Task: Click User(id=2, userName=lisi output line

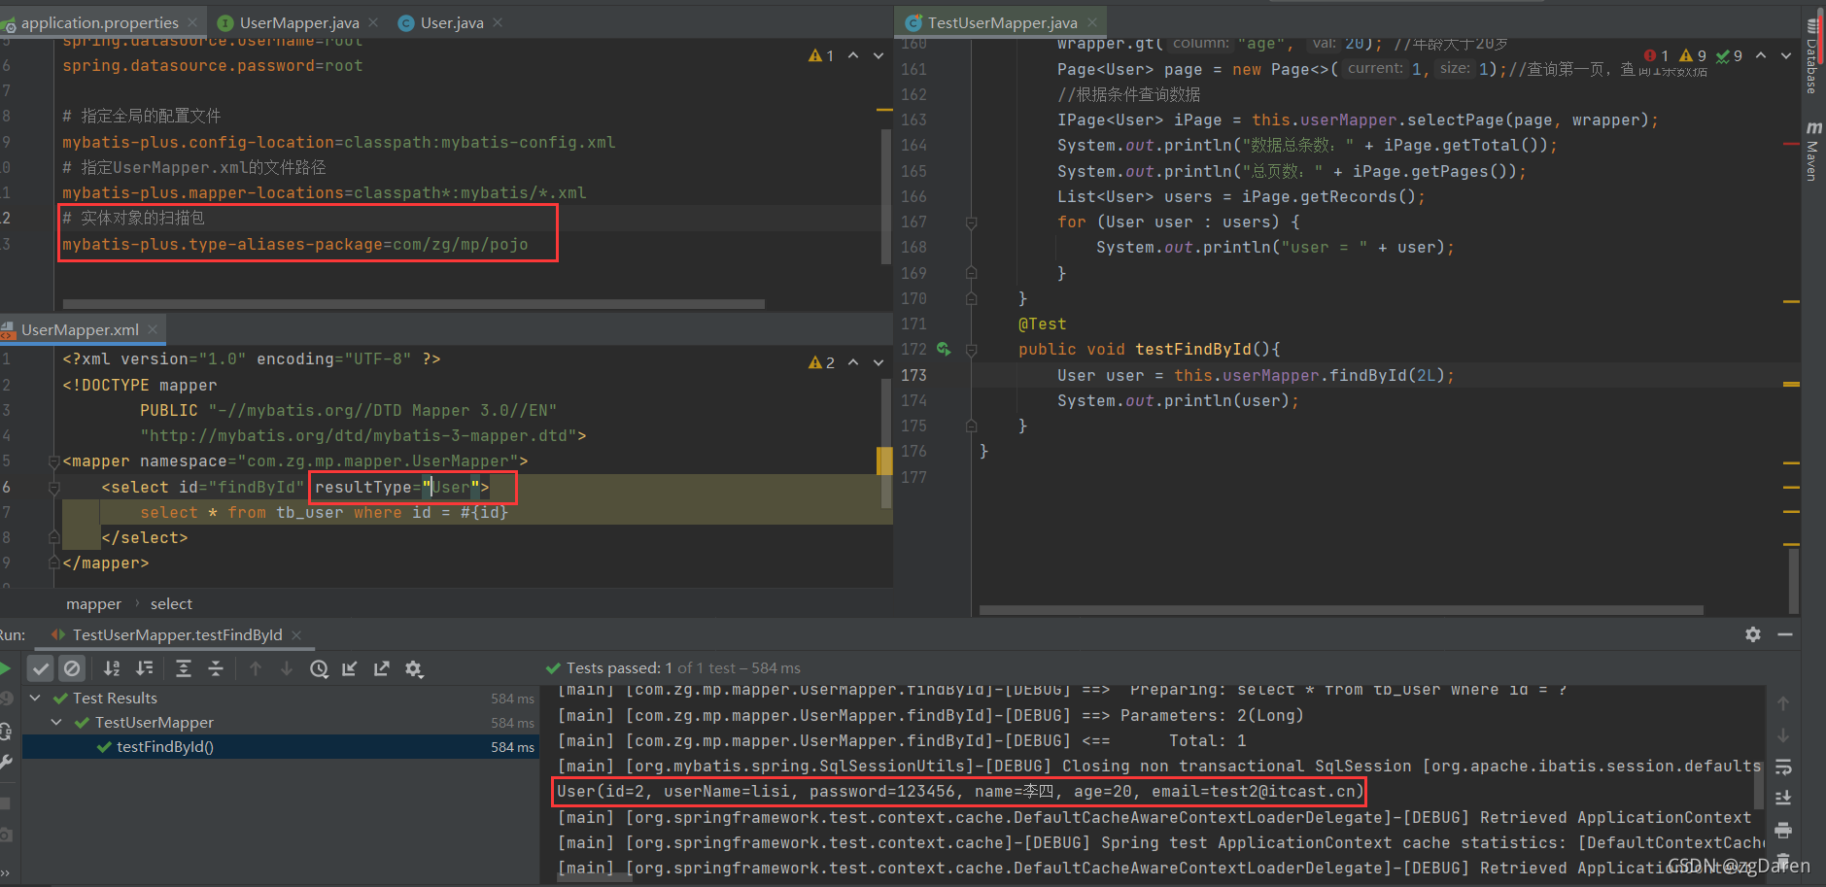Action: click(960, 792)
